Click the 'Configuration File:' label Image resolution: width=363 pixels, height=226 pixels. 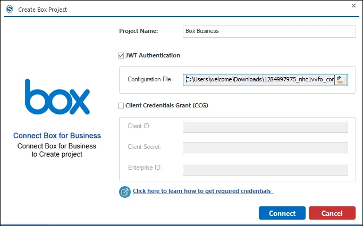150,79
